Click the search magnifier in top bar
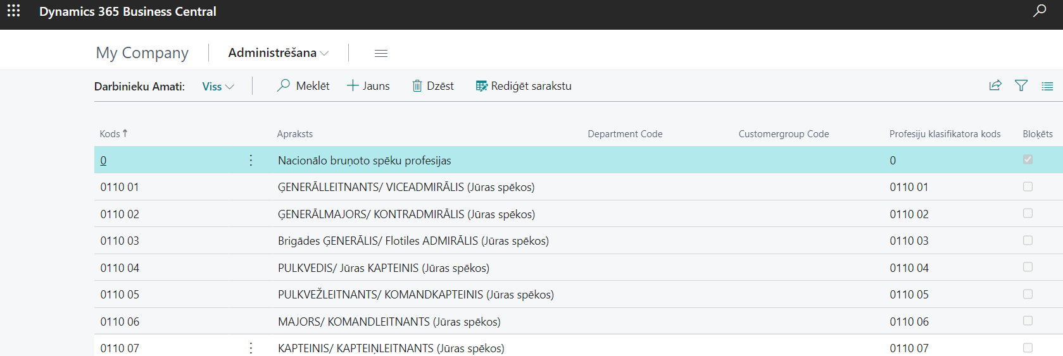This screenshot has width=1063, height=356. click(1040, 11)
